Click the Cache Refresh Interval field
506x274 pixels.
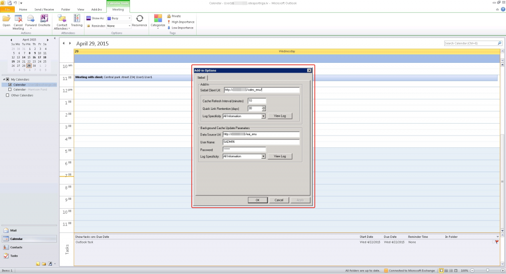click(x=257, y=101)
